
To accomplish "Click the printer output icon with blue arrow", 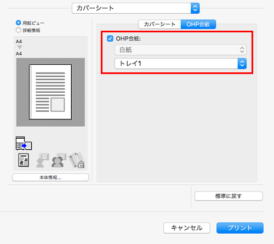I will click(x=24, y=143).
